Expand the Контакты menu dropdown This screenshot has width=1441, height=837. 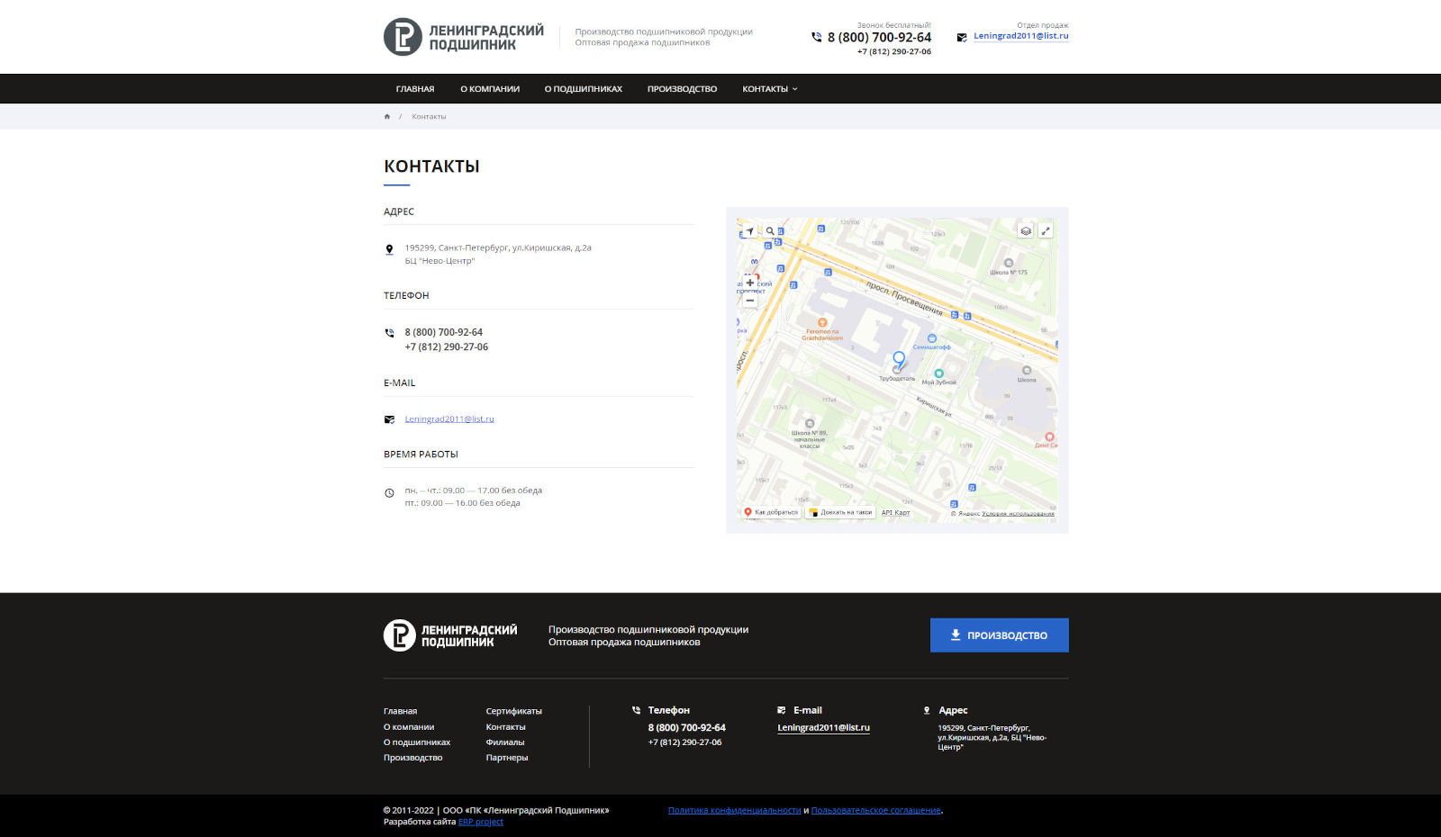769,89
